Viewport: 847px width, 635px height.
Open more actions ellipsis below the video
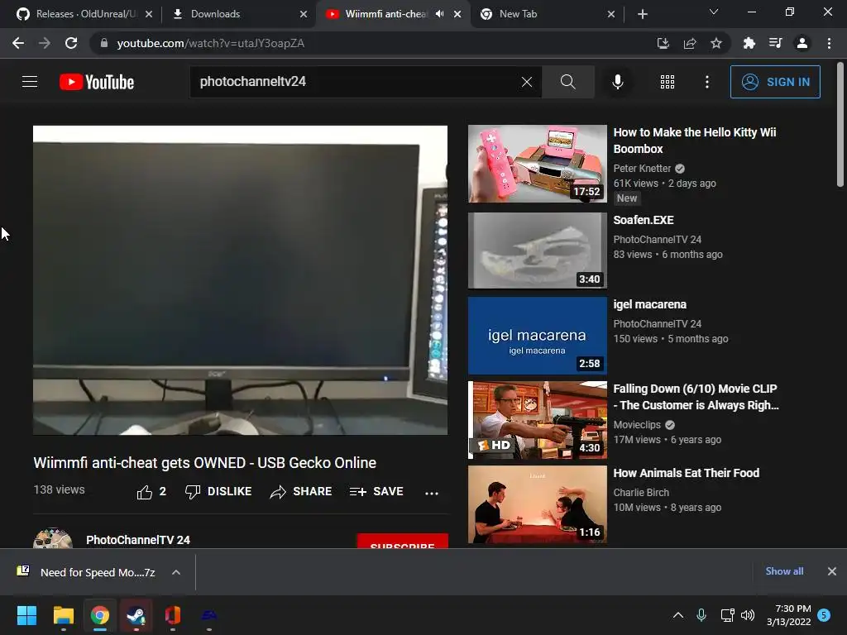pos(432,493)
